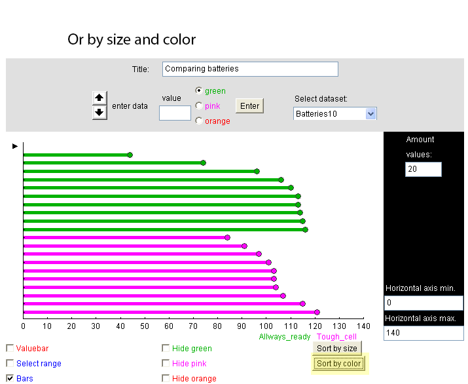Enable the Select range checkbox

(10, 363)
